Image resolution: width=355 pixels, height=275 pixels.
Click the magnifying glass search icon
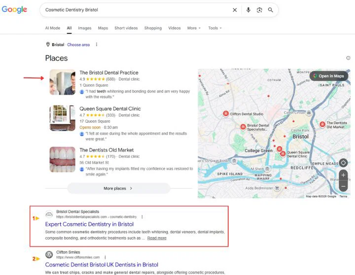point(270,10)
